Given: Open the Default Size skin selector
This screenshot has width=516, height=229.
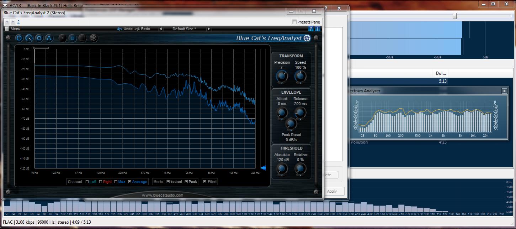Looking at the screenshot, I should [184, 29].
